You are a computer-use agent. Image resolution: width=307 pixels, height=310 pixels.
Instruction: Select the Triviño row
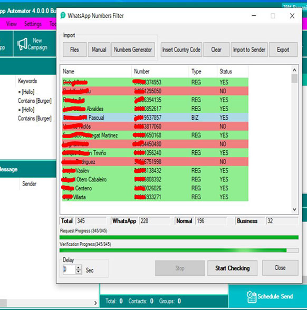[155, 153]
